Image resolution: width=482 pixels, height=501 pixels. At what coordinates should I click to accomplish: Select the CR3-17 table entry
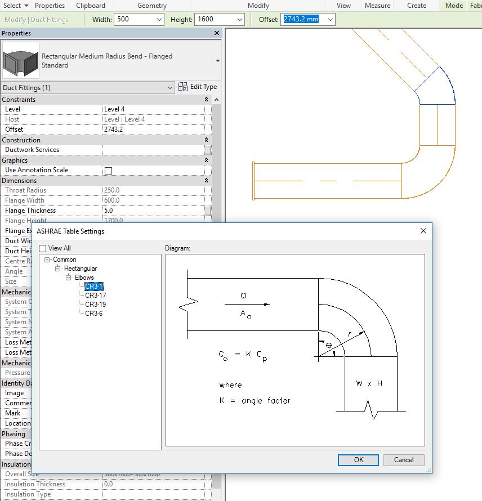96,295
